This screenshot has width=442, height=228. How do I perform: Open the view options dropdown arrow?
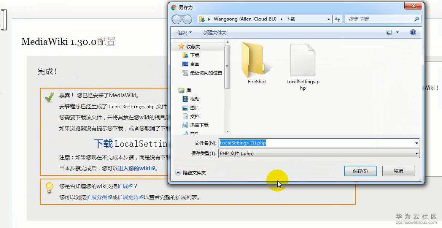pyautogui.click(x=397, y=32)
